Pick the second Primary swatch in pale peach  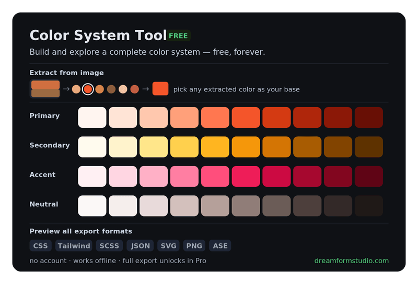point(123,117)
